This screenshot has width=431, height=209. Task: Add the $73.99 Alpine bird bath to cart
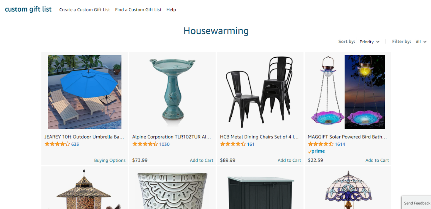(x=201, y=160)
